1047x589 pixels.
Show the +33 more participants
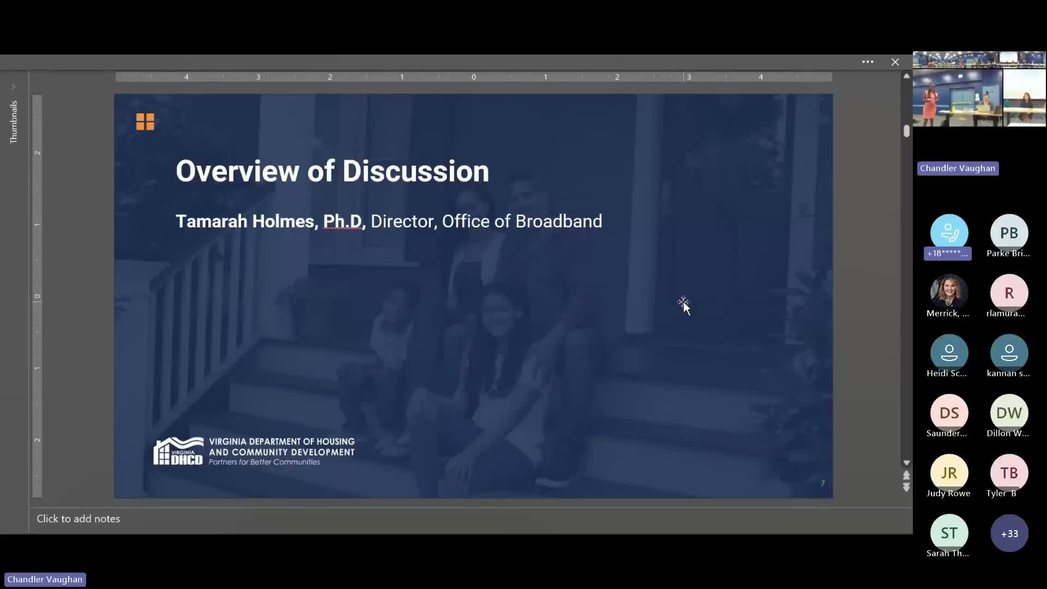(1009, 533)
